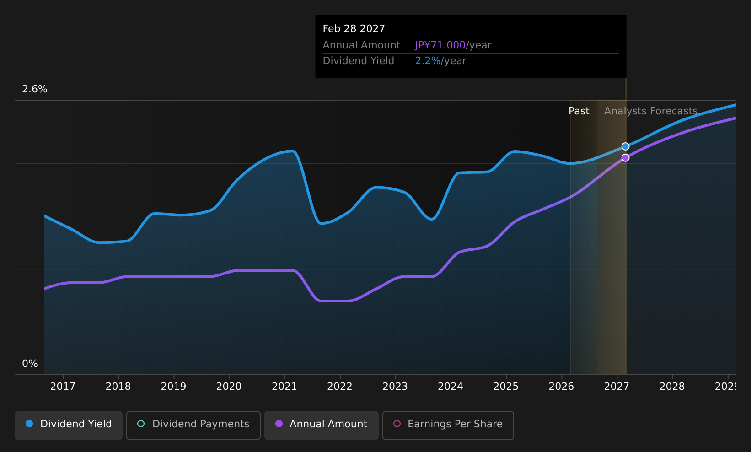This screenshot has height=452, width=751.
Task: Click the 2.2%/year tooltip yield value
Action: click(440, 61)
